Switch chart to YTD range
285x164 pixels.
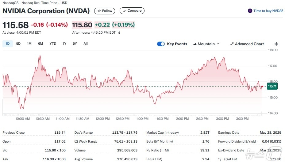tap(53, 44)
